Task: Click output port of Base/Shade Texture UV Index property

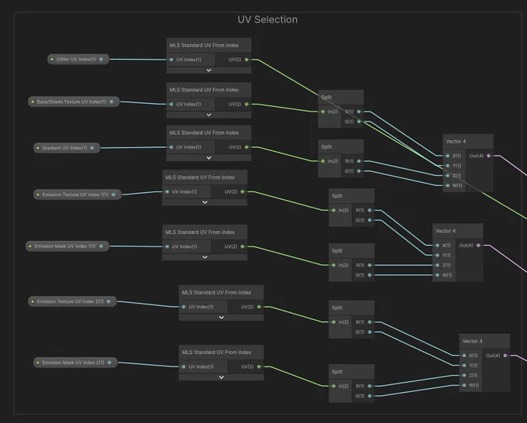Action: coord(112,101)
